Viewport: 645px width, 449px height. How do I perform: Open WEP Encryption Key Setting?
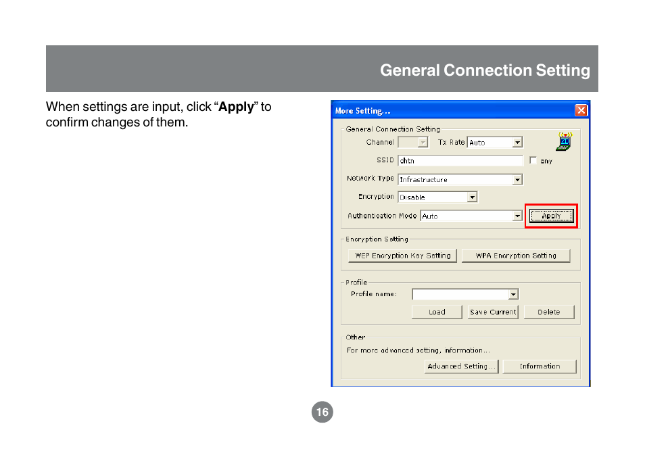click(402, 256)
